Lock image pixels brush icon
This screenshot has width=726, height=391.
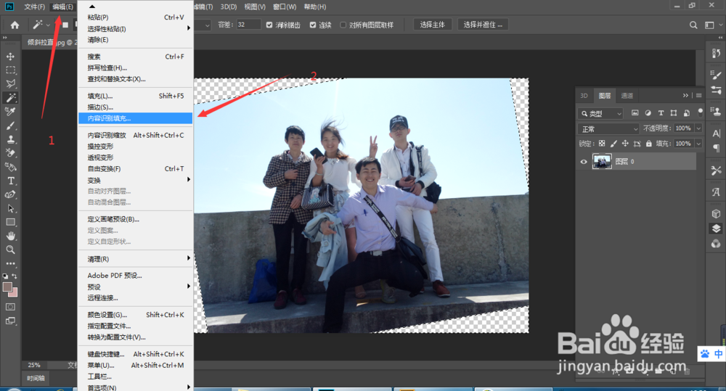pyautogui.click(x=613, y=144)
